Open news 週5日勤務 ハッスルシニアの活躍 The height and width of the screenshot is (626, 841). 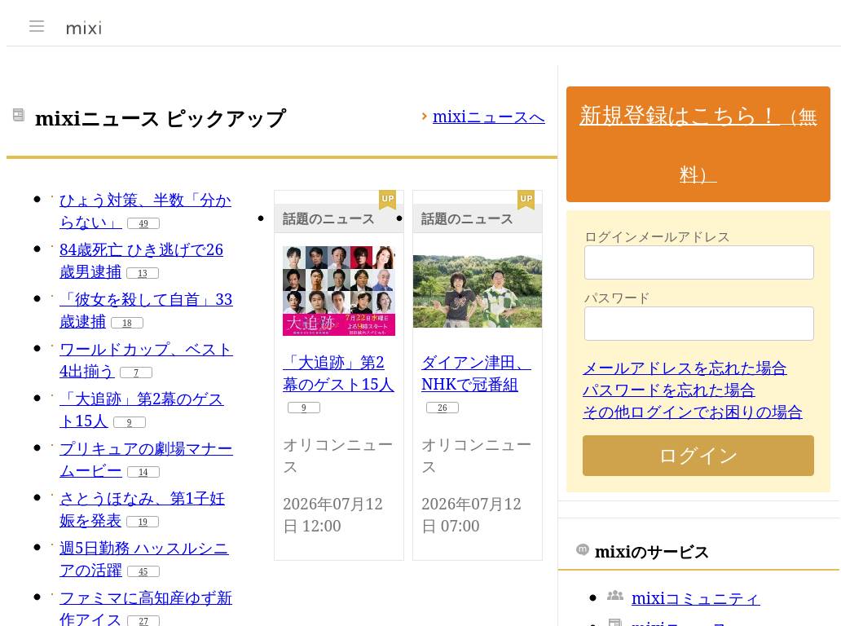point(143,558)
